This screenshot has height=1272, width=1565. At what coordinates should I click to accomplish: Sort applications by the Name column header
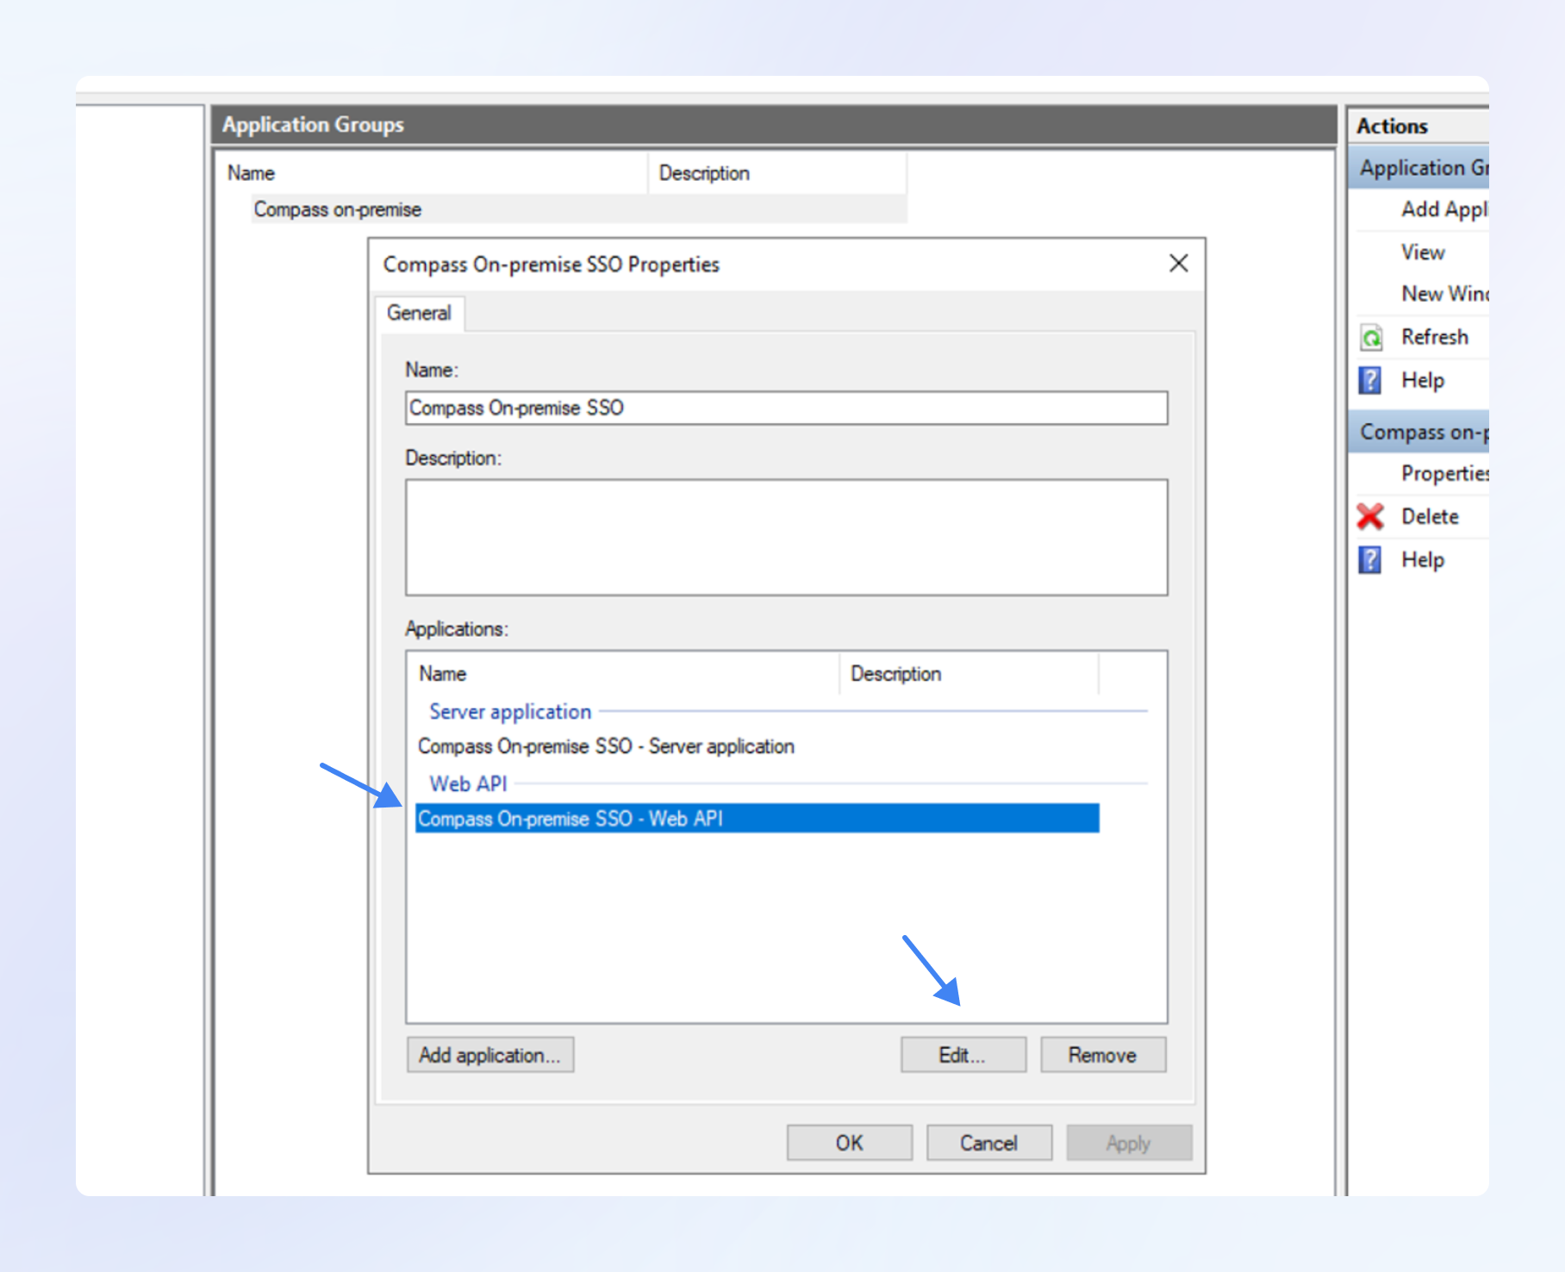click(x=443, y=674)
